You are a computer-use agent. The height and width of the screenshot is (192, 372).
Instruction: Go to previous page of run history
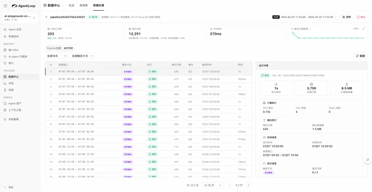pyautogui.click(x=229, y=185)
